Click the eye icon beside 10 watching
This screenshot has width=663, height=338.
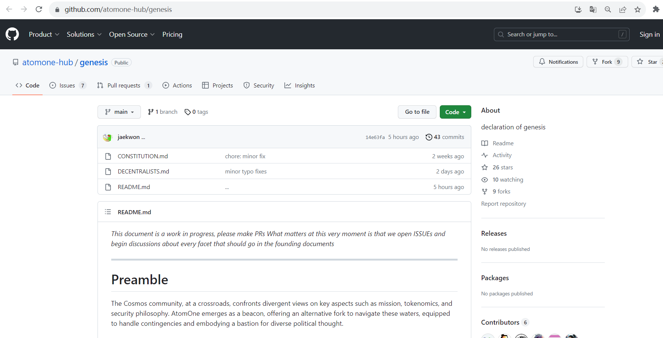485,180
